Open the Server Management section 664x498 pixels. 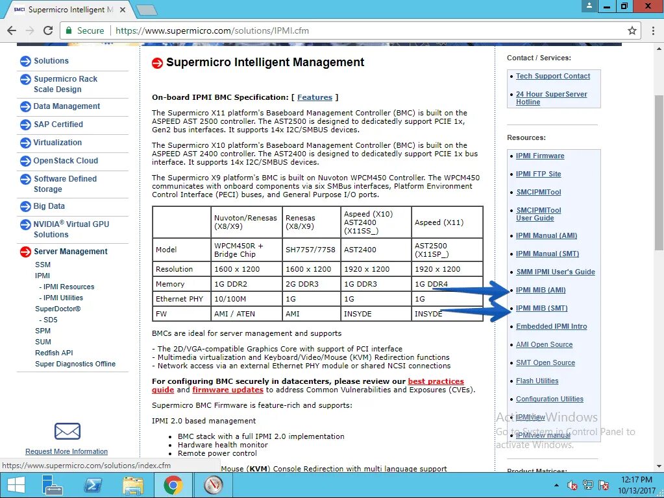point(70,252)
